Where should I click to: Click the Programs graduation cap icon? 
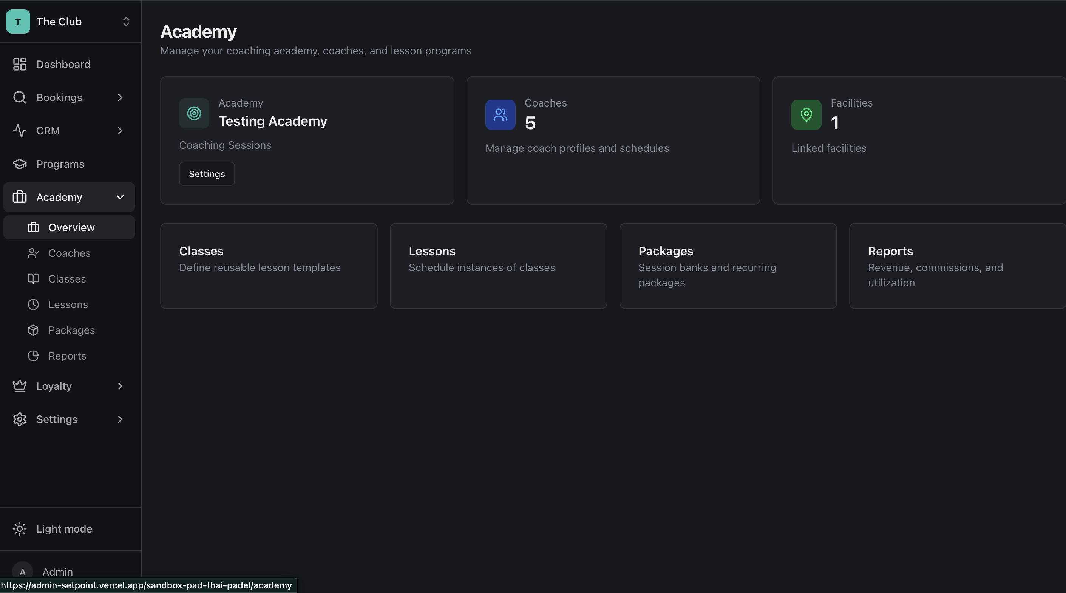click(x=19, y=164)
